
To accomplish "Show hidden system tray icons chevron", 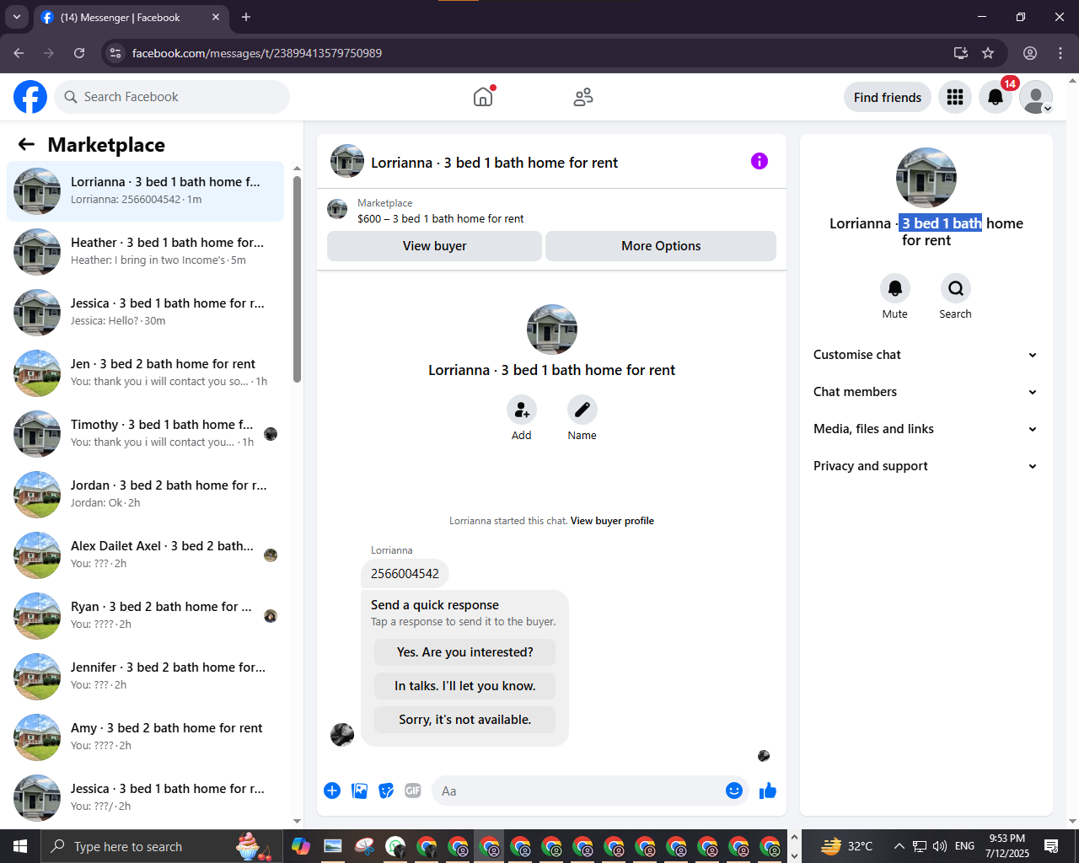I will (899, 846).
